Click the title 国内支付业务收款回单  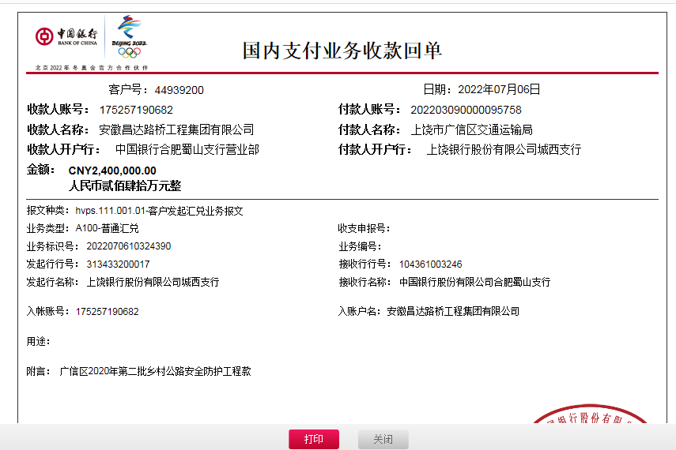click(342, 51)
